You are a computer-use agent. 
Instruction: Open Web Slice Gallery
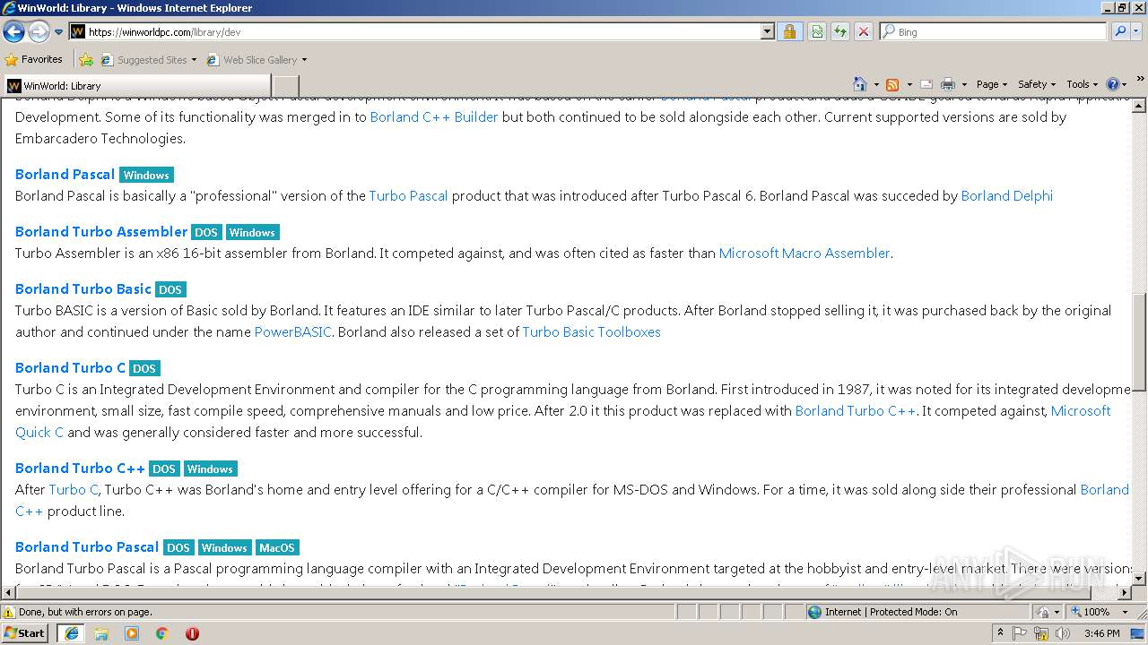point(257,60)
